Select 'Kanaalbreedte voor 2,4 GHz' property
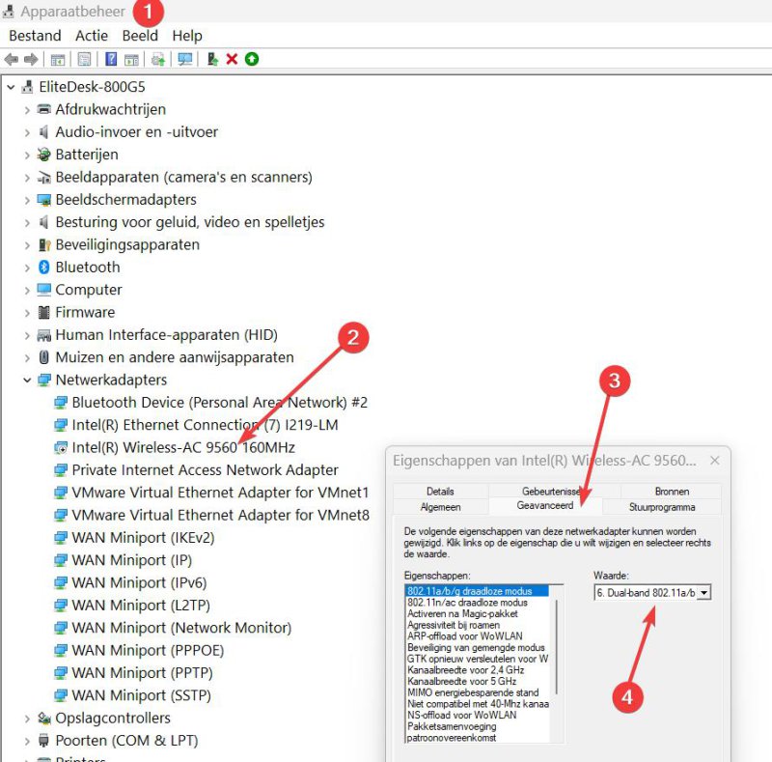772x762 pixels. [x=465, y=670]
